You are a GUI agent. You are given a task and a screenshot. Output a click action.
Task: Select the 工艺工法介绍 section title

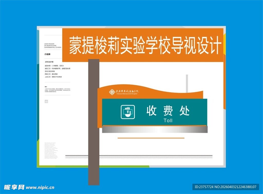49,62
